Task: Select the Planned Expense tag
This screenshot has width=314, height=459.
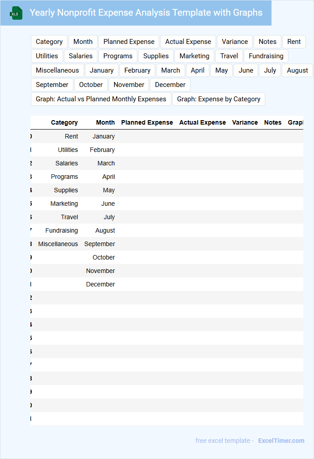Action: 129,42
